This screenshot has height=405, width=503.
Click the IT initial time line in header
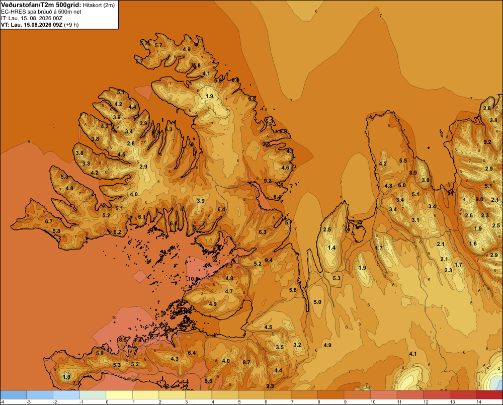32,18
